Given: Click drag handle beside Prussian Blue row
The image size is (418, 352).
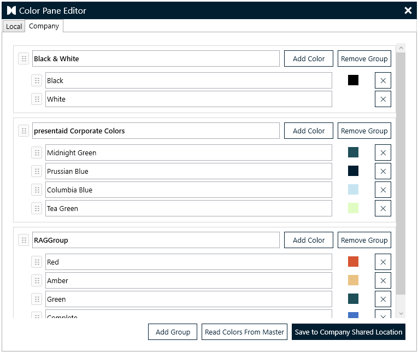Looking at the screenshot, I should point(37,171).
